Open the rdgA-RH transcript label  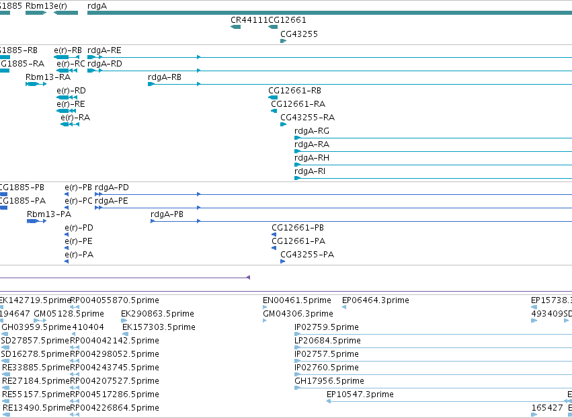(x=312, y=158)
